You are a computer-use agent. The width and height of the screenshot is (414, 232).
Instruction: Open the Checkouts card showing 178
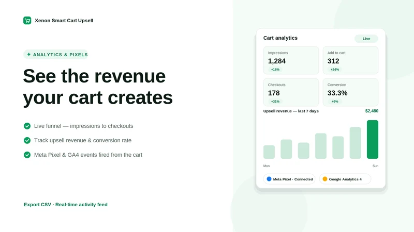pyautogui.click(x=291, y=92)
